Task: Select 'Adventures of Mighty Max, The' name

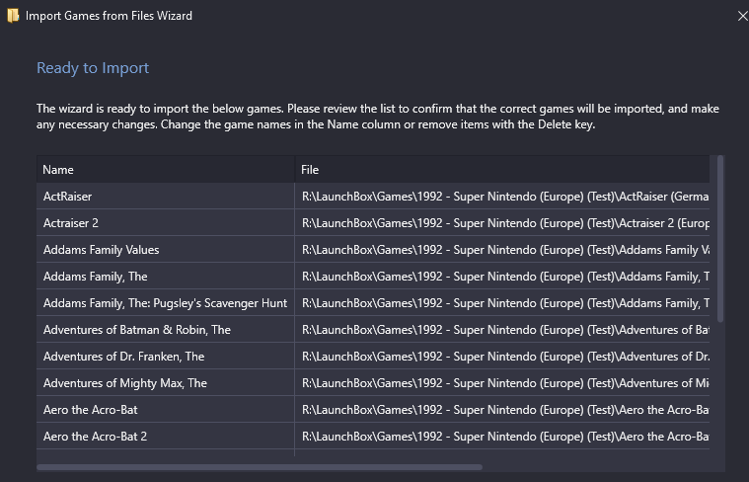Action: [x=166, y=383]
